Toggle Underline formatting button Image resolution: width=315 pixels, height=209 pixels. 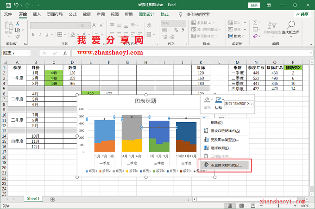click(47, 35)
